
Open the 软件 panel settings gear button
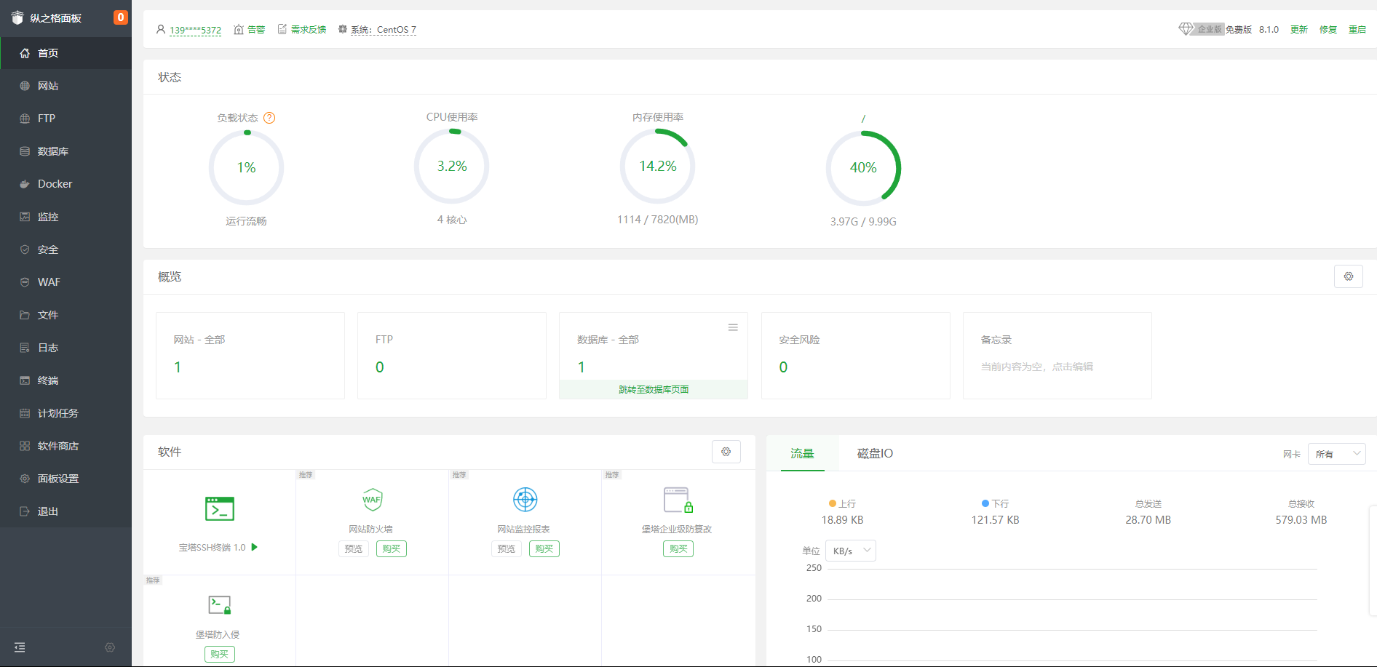point(726,452)
